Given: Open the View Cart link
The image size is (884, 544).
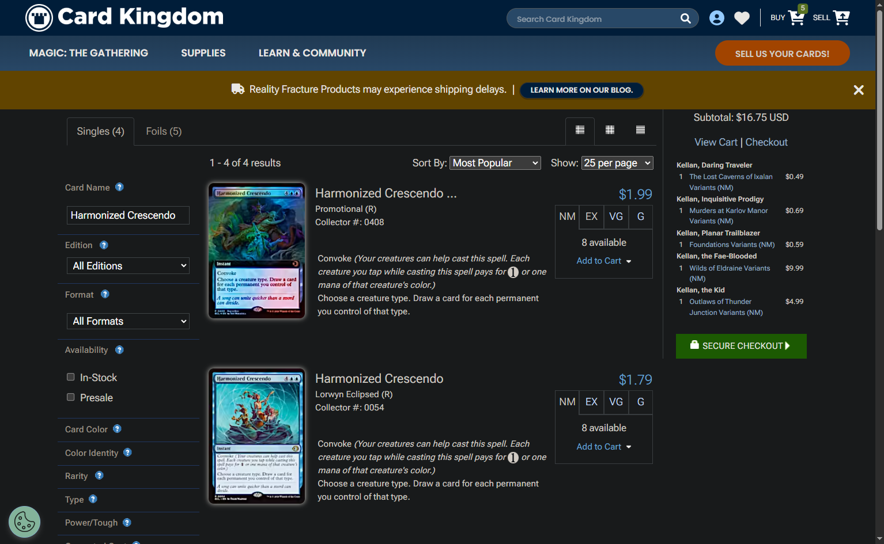Looking at the screenshot, I should click(x=716, y=142).
